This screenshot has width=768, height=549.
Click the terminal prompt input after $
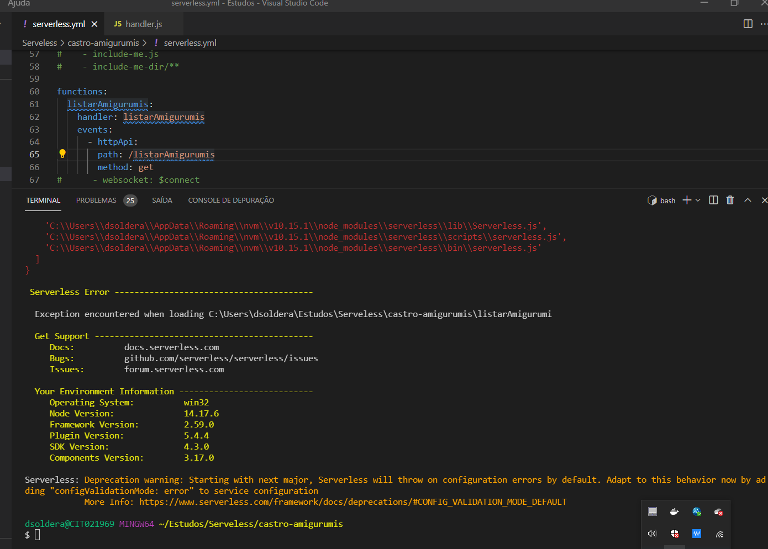coord(38,535)
